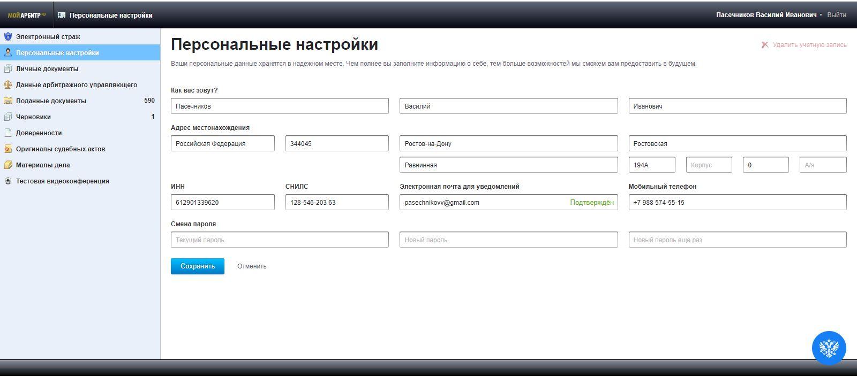Click the Корпус address field
The image size is (857, 377).
709,165
